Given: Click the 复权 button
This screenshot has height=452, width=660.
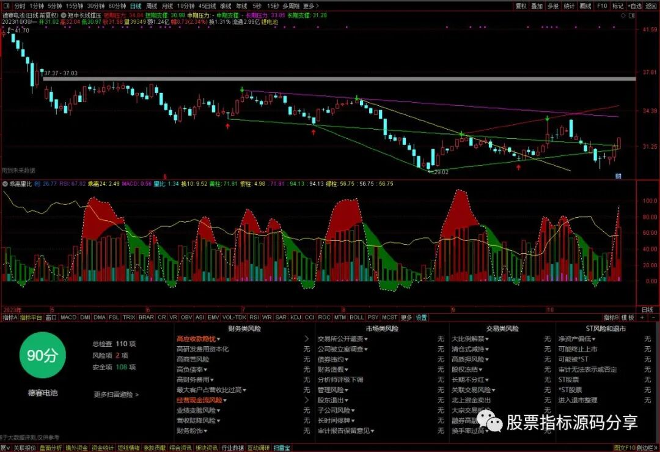Looking at the screenshot, I should click(521, 6).
